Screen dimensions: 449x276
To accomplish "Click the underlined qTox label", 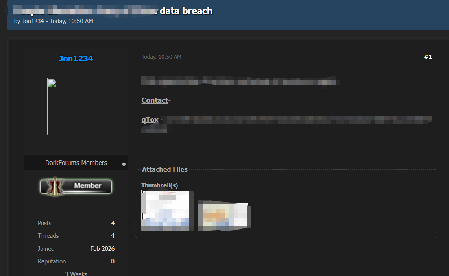I will click(x=150, y=120).
